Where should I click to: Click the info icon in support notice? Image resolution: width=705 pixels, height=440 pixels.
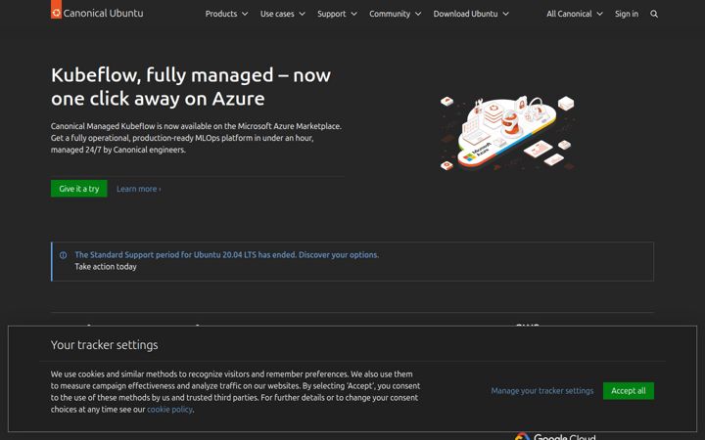tap(64, 255)
